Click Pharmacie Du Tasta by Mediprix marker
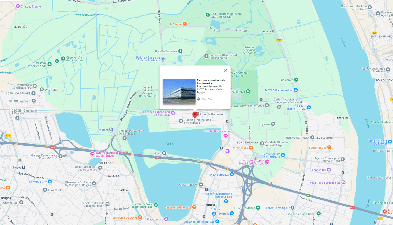 (94, 183)
